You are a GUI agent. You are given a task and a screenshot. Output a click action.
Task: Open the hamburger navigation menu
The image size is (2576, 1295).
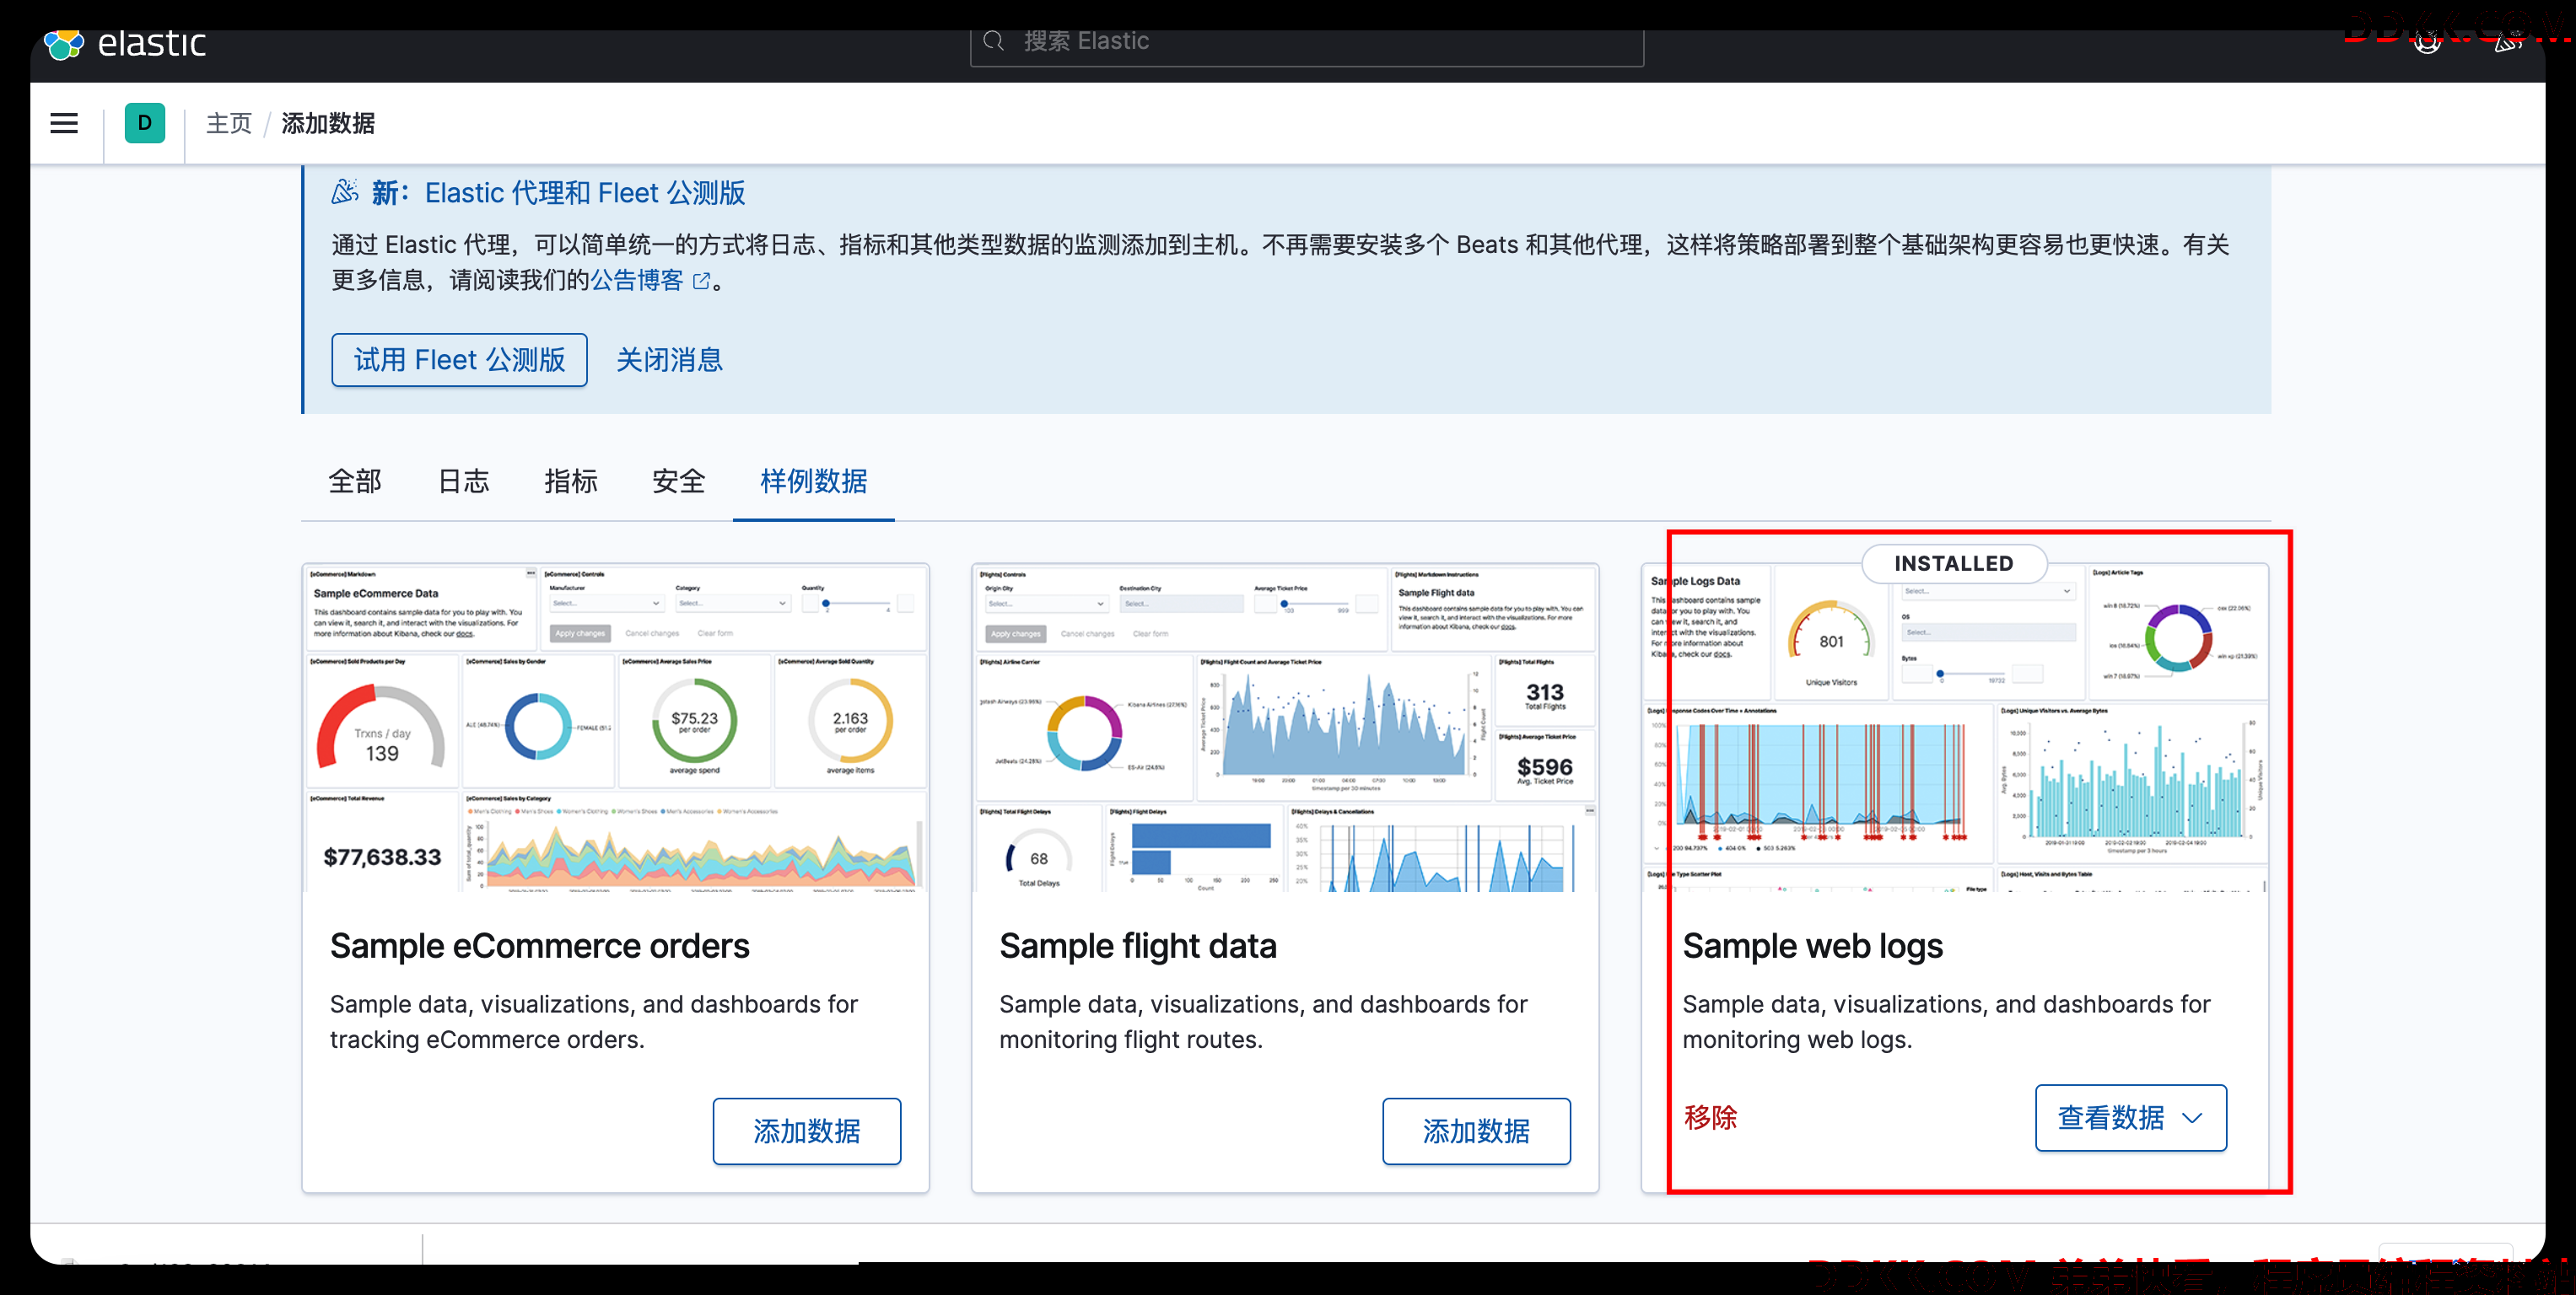(64, 123)
